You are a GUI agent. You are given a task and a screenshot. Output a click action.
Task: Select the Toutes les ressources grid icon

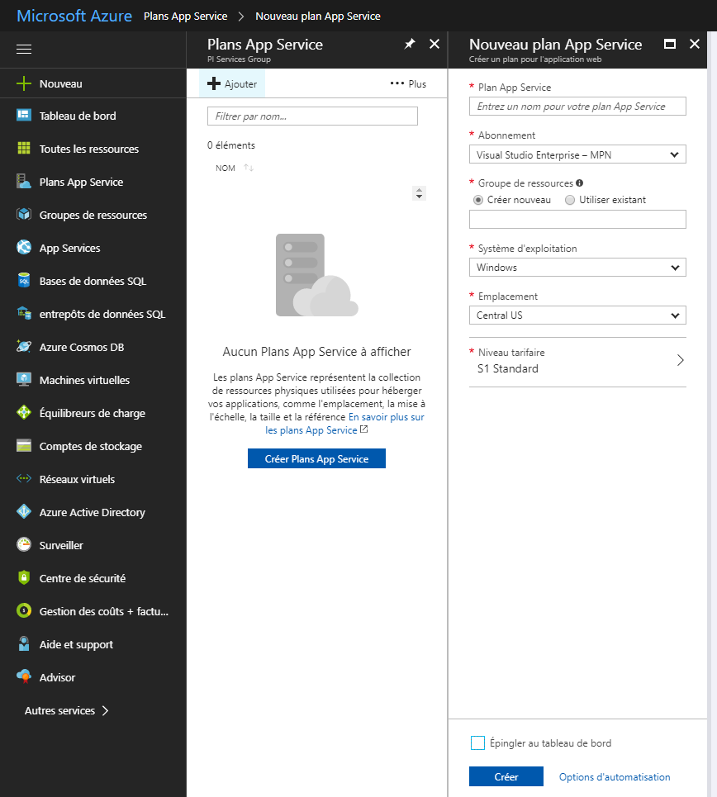tap(24, 149)
